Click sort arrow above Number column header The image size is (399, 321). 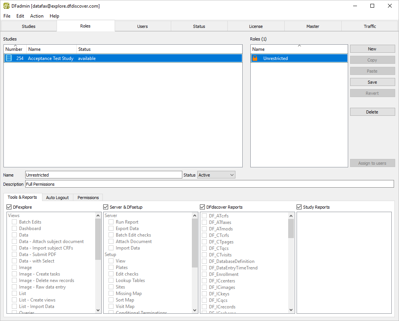(x=15, y=45)
